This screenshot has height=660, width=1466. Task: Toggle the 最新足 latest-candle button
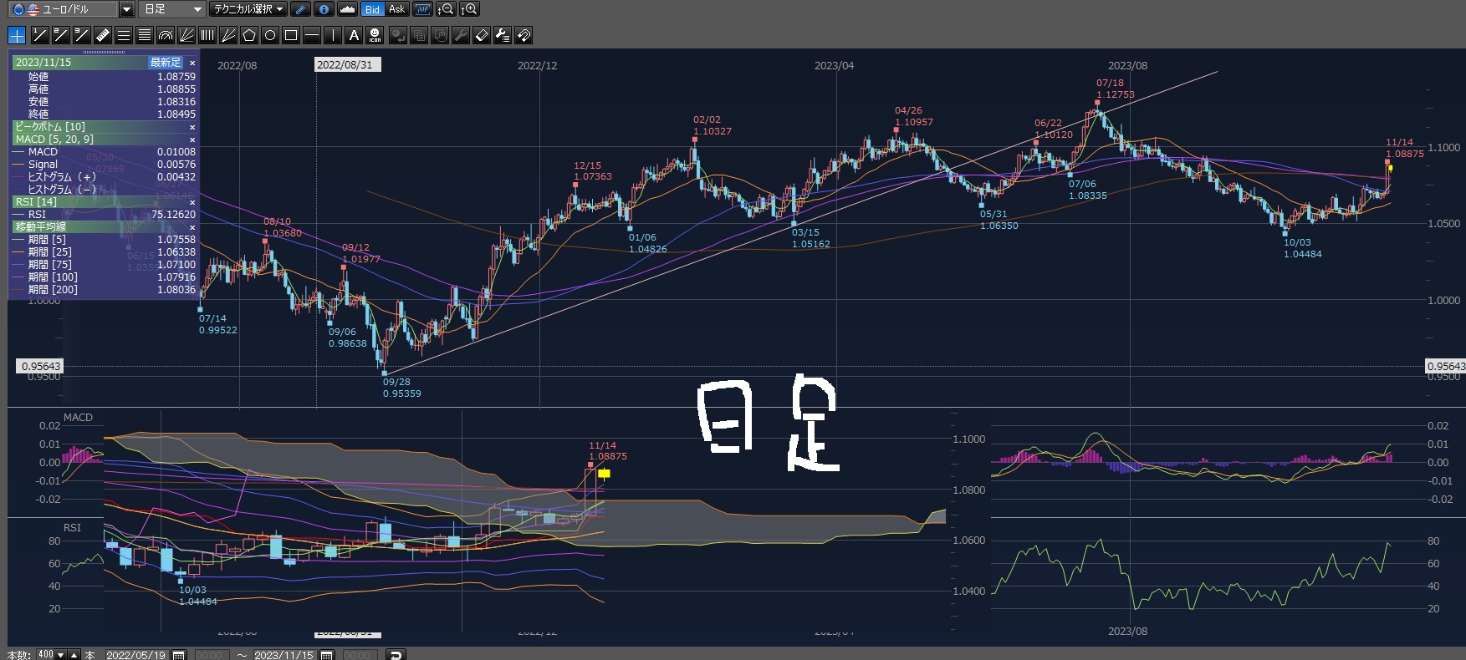(165, 63)
